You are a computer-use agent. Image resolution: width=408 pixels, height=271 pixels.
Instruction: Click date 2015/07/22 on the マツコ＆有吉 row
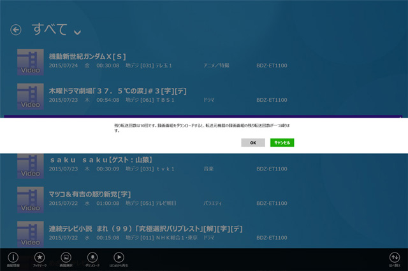click(63, 204)
